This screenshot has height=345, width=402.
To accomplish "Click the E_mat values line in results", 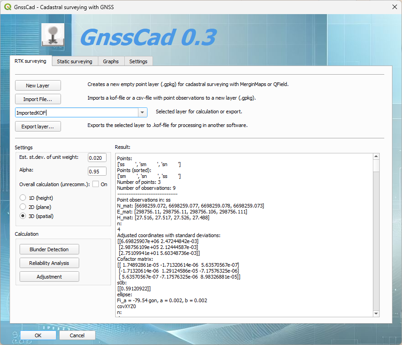I will (182, 212).
